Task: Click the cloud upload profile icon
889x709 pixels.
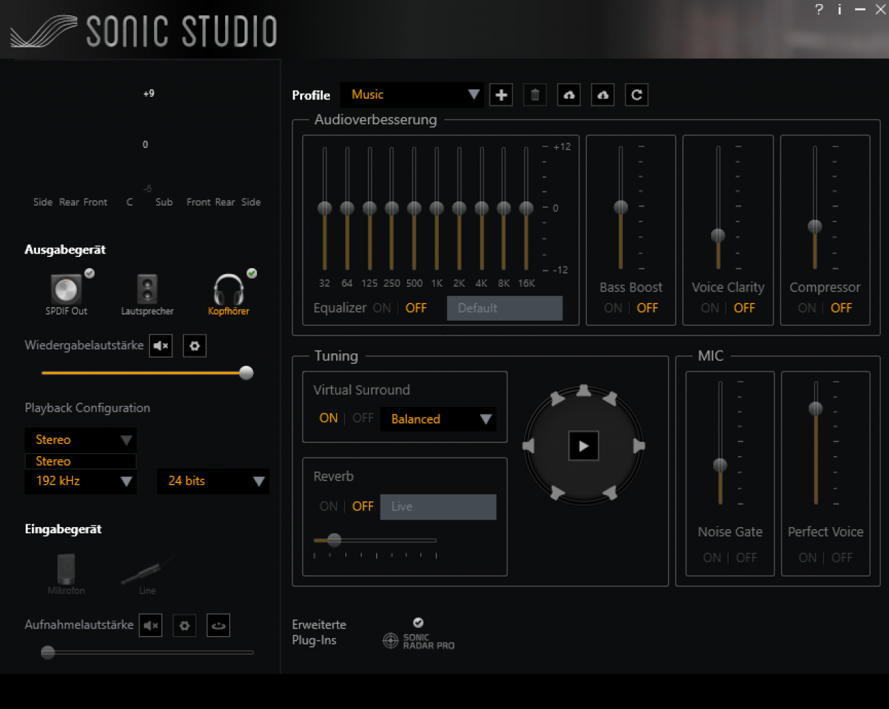Action: (569, 95)
